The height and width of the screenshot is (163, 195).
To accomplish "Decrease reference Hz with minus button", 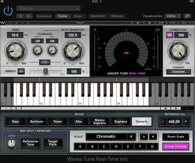I will pyautogui.click(x=163, y=121).
